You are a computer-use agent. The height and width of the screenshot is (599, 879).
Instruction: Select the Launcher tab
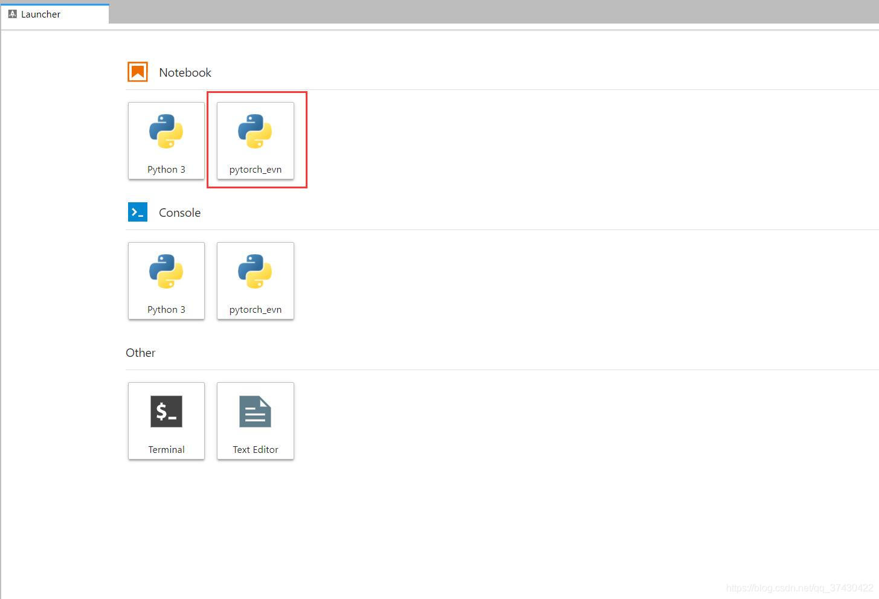tap(54, 14)
